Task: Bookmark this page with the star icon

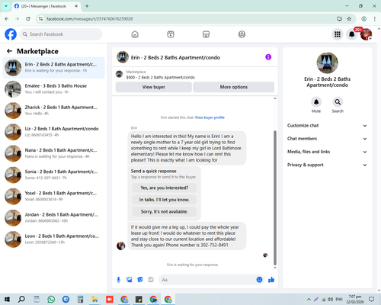Action: 349,18
